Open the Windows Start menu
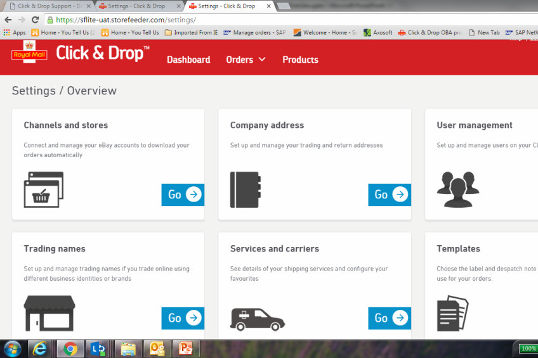Image resolution: width=538 pixels, height=358 pixels. click(12, 349)
